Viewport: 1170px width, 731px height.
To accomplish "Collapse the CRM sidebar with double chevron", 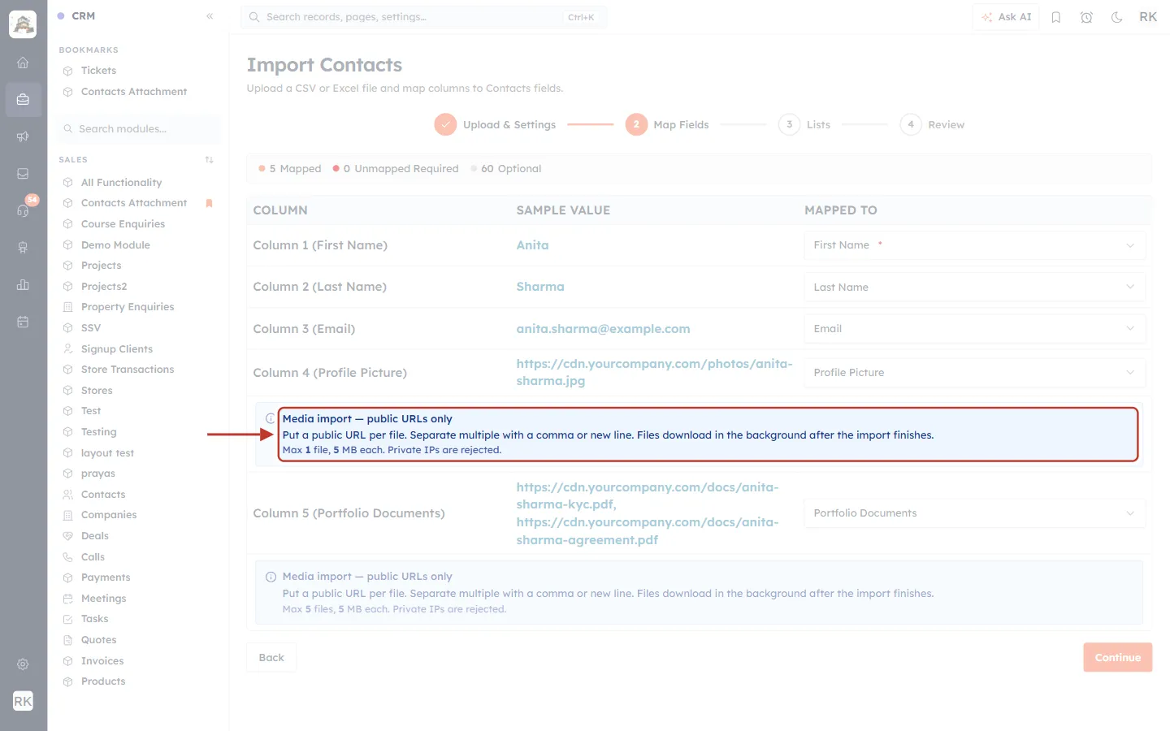I will 210,16.
